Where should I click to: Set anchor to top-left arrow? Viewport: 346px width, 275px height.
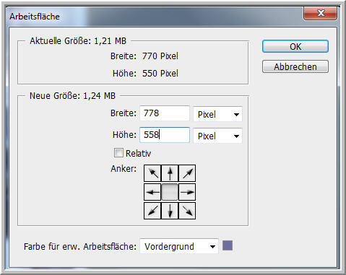tap(152, 173)
